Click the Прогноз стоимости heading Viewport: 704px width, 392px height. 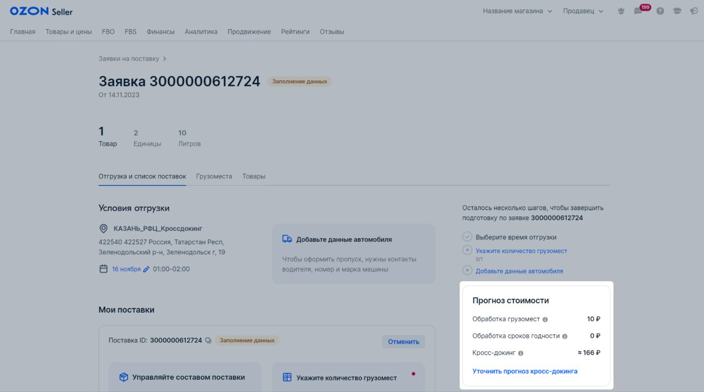[511, 300]
